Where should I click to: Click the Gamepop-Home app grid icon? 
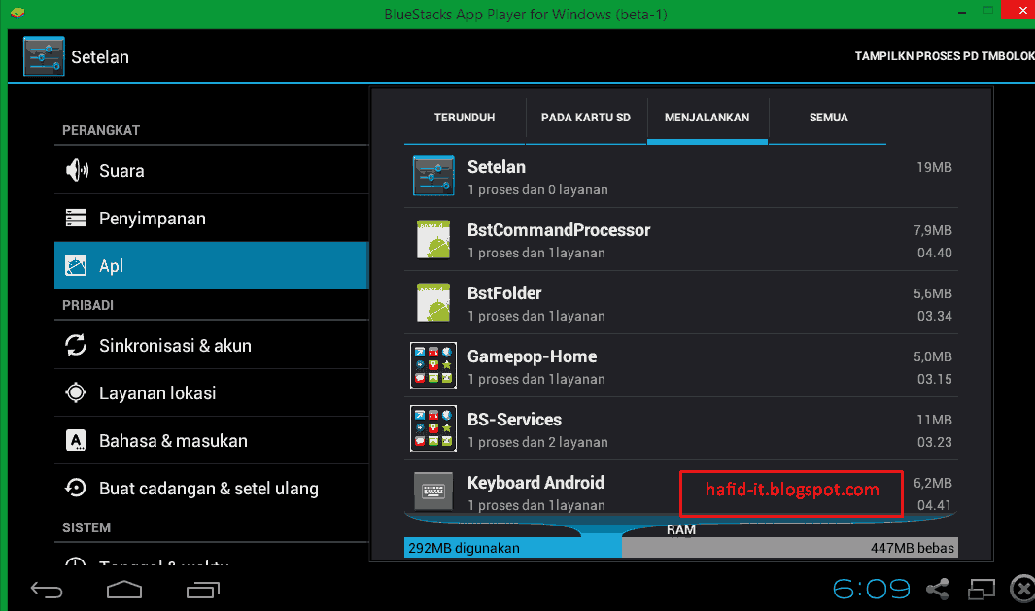(433, 365)
